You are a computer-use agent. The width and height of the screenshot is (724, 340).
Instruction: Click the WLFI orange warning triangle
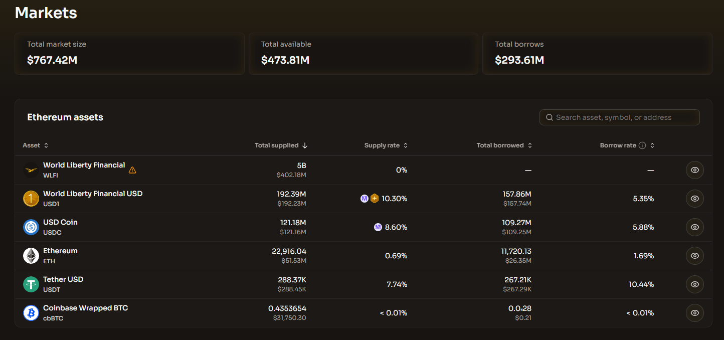click(132, 170)
